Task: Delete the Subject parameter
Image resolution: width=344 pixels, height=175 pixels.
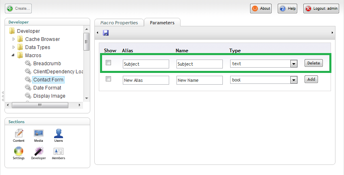Action: point(314,63)
